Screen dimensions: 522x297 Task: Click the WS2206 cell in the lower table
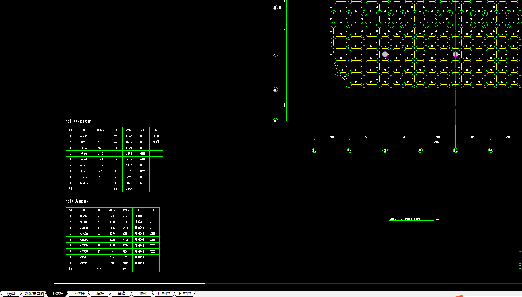coord(84,216)
